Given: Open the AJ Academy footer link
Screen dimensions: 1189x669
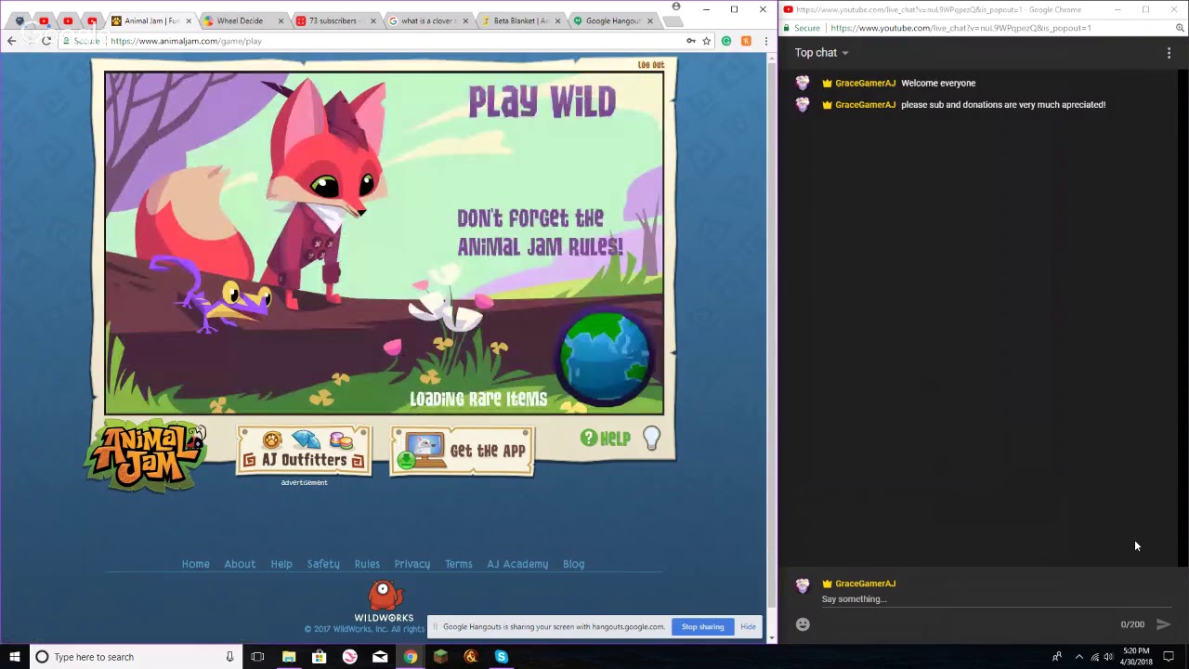Looking at the screenshot, I should 517,564.
